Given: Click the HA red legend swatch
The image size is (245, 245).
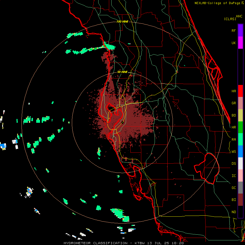Looking at the screenshot, I should point(240,91).
